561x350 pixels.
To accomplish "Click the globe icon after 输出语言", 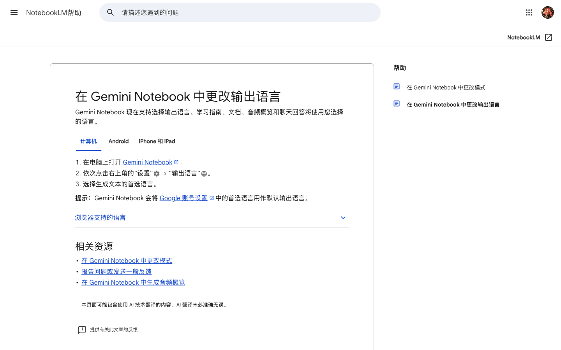I will (204, 173).
